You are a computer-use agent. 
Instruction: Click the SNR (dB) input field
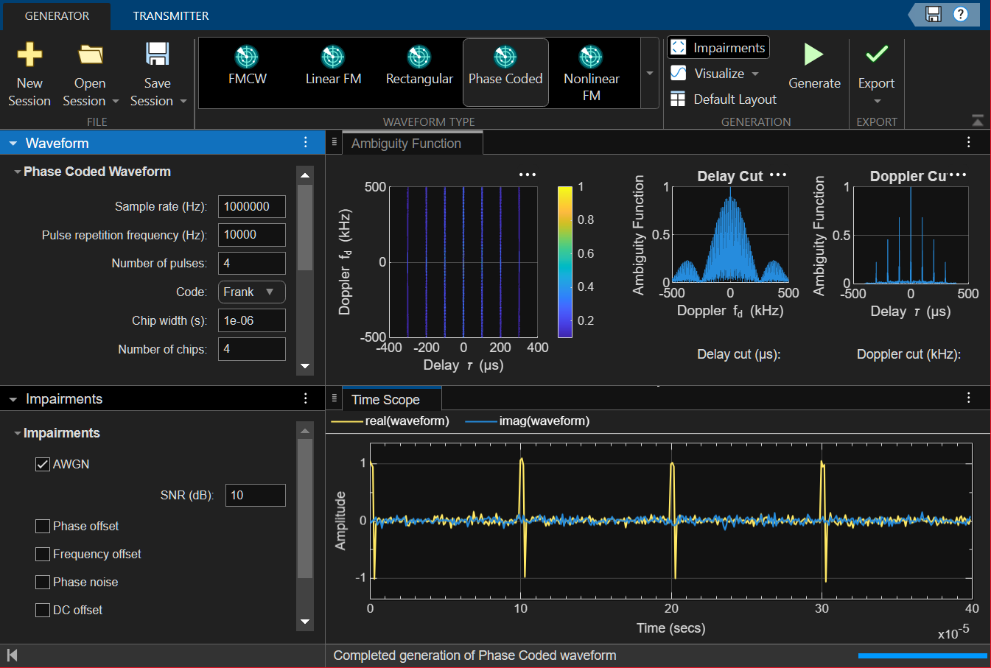pos(255,496)
